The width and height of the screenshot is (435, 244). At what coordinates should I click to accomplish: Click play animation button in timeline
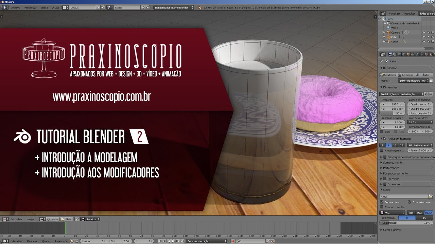click(x=173, y=241)
